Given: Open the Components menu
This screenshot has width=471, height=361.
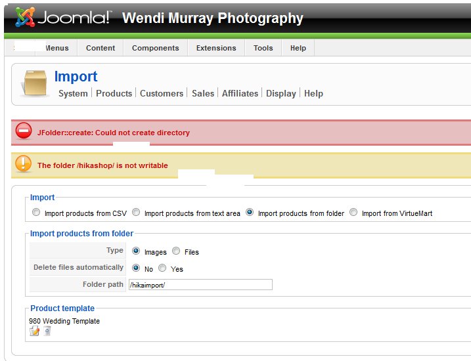Looking at the screenshot, I should click(x=155, y=48).
